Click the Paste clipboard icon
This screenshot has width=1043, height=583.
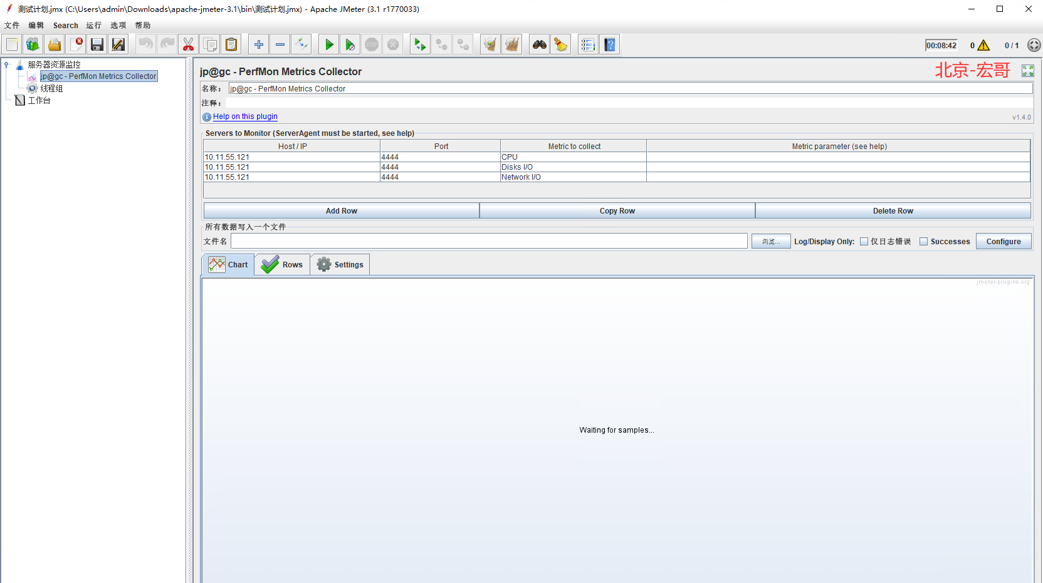pos(231,44)
